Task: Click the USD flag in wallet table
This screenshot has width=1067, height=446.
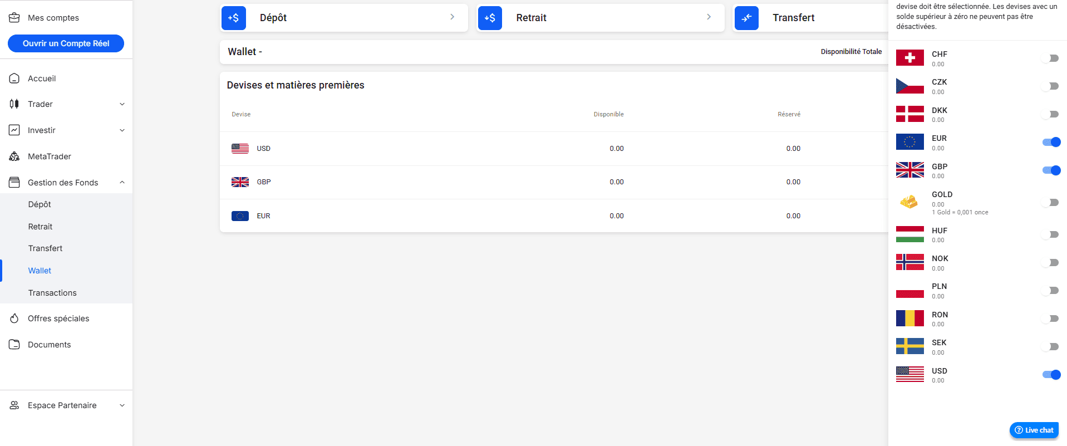Action: [x=240, y=149]
